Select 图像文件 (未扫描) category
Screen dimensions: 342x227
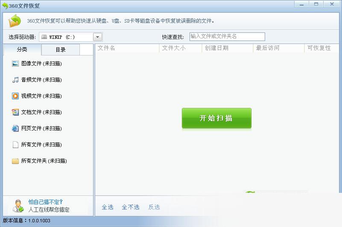(41, 64)
